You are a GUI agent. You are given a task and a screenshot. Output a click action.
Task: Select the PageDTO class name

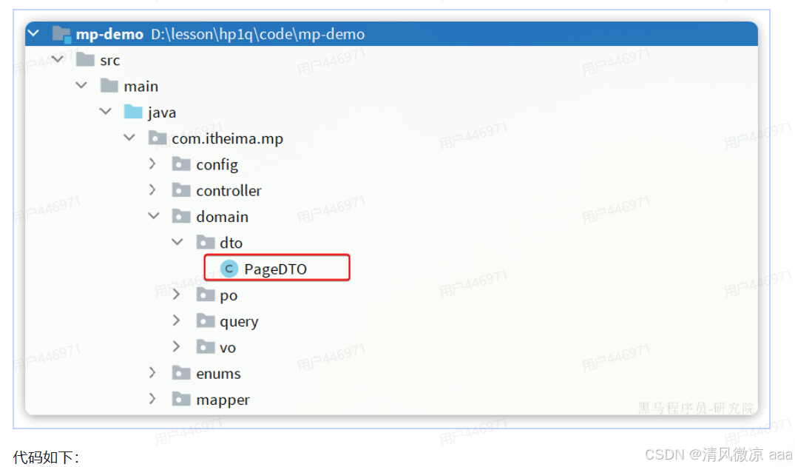point(275,269)
